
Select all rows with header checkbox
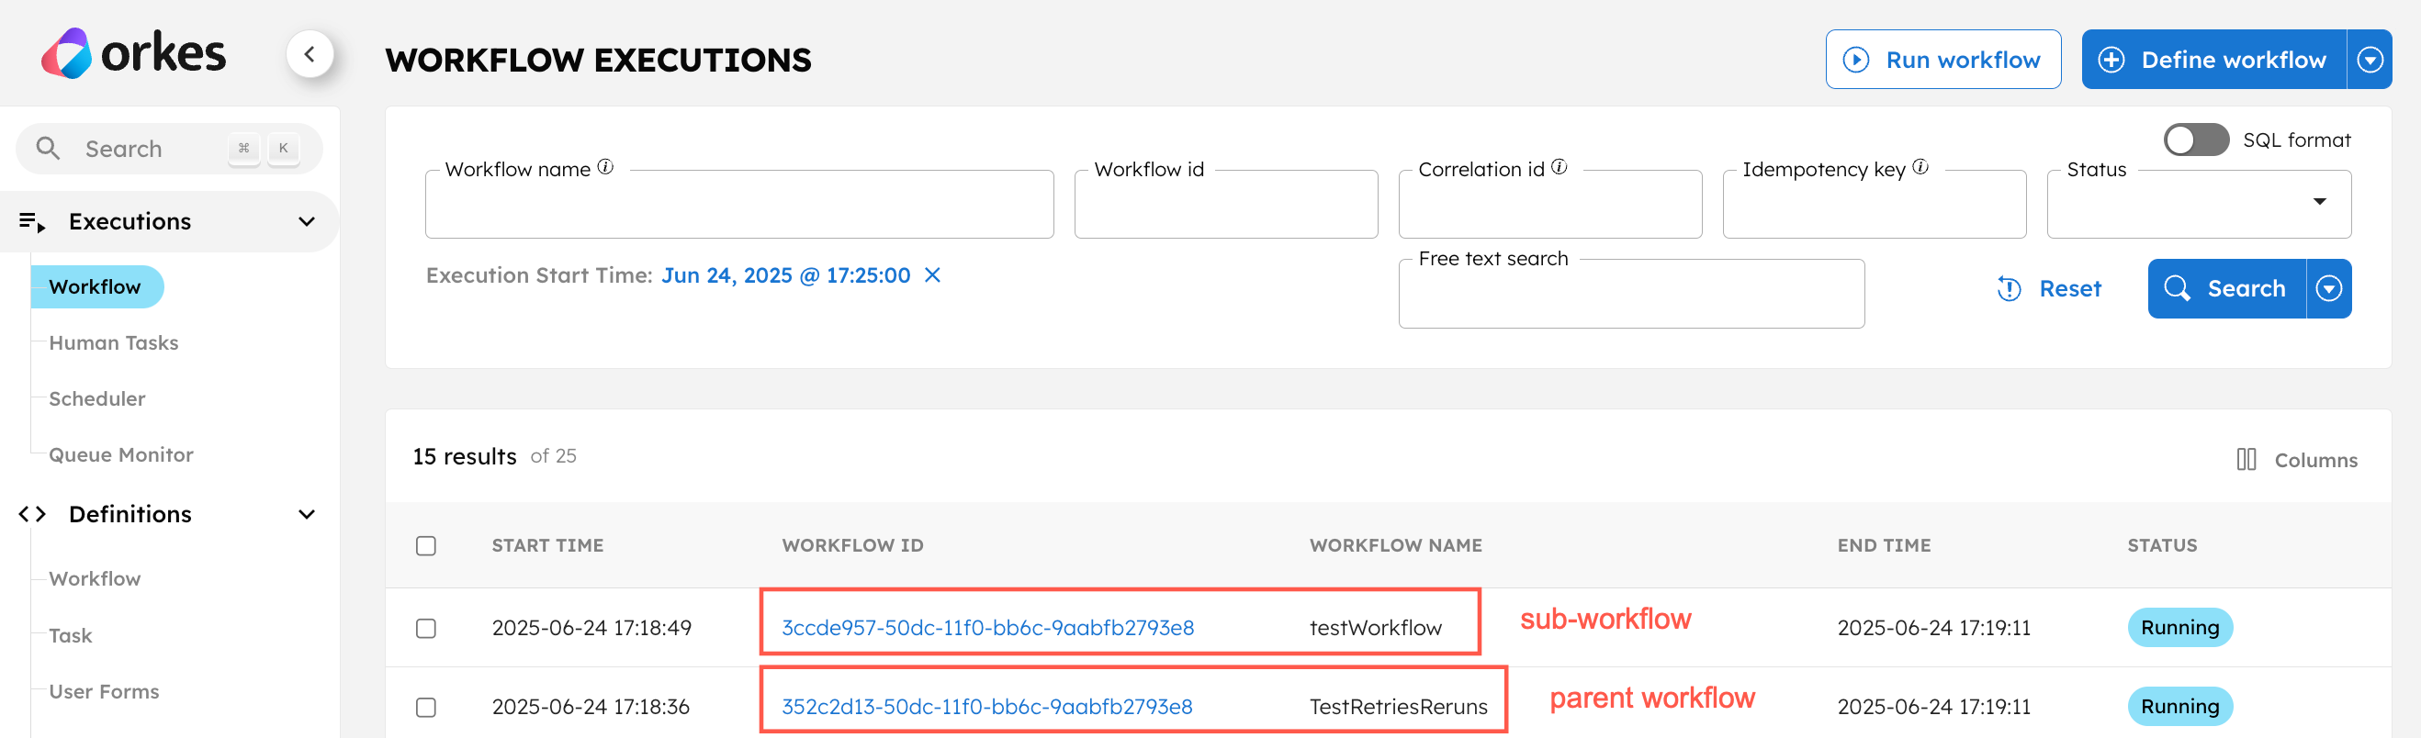tap(426, 546)
